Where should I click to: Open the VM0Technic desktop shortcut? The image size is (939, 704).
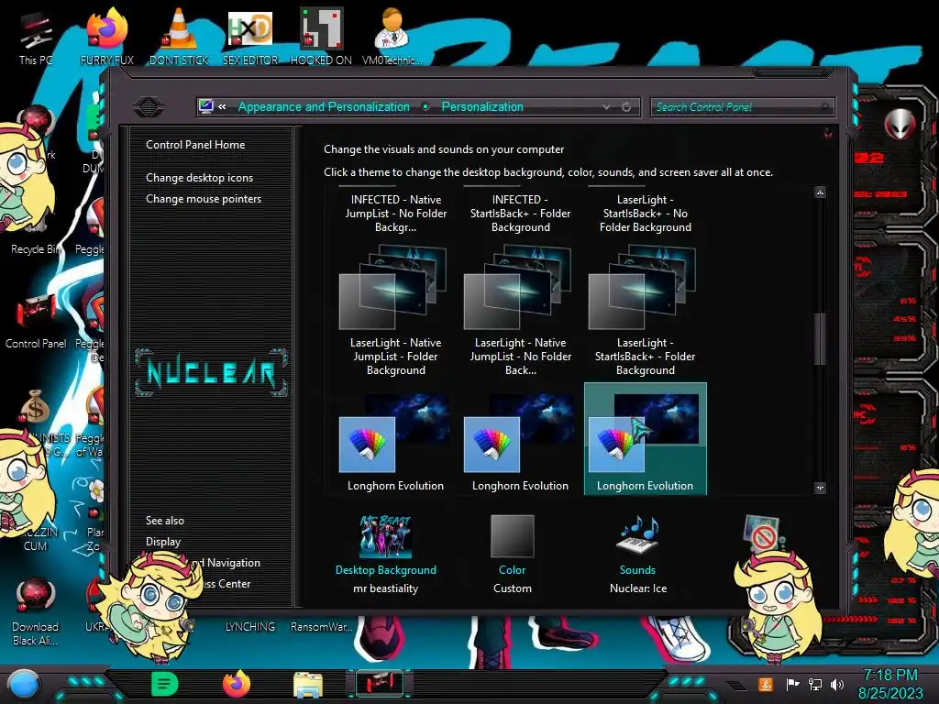point(392,37)
